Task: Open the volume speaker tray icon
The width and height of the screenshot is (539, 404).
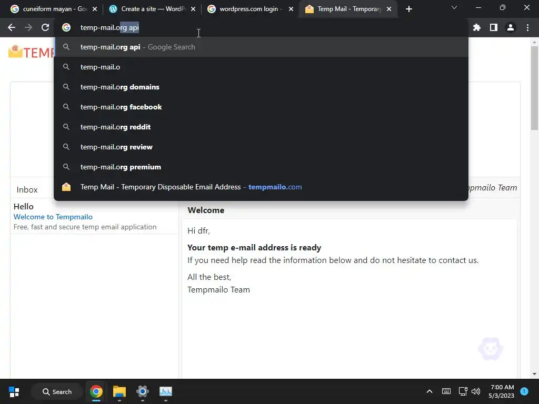Action: pyautogui.click(x=476, y=391)
